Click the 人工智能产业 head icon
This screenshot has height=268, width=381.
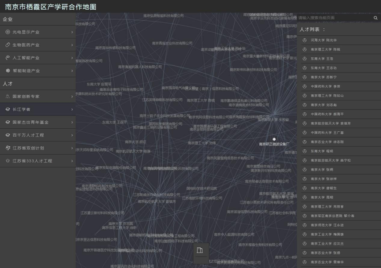[7, 58]
